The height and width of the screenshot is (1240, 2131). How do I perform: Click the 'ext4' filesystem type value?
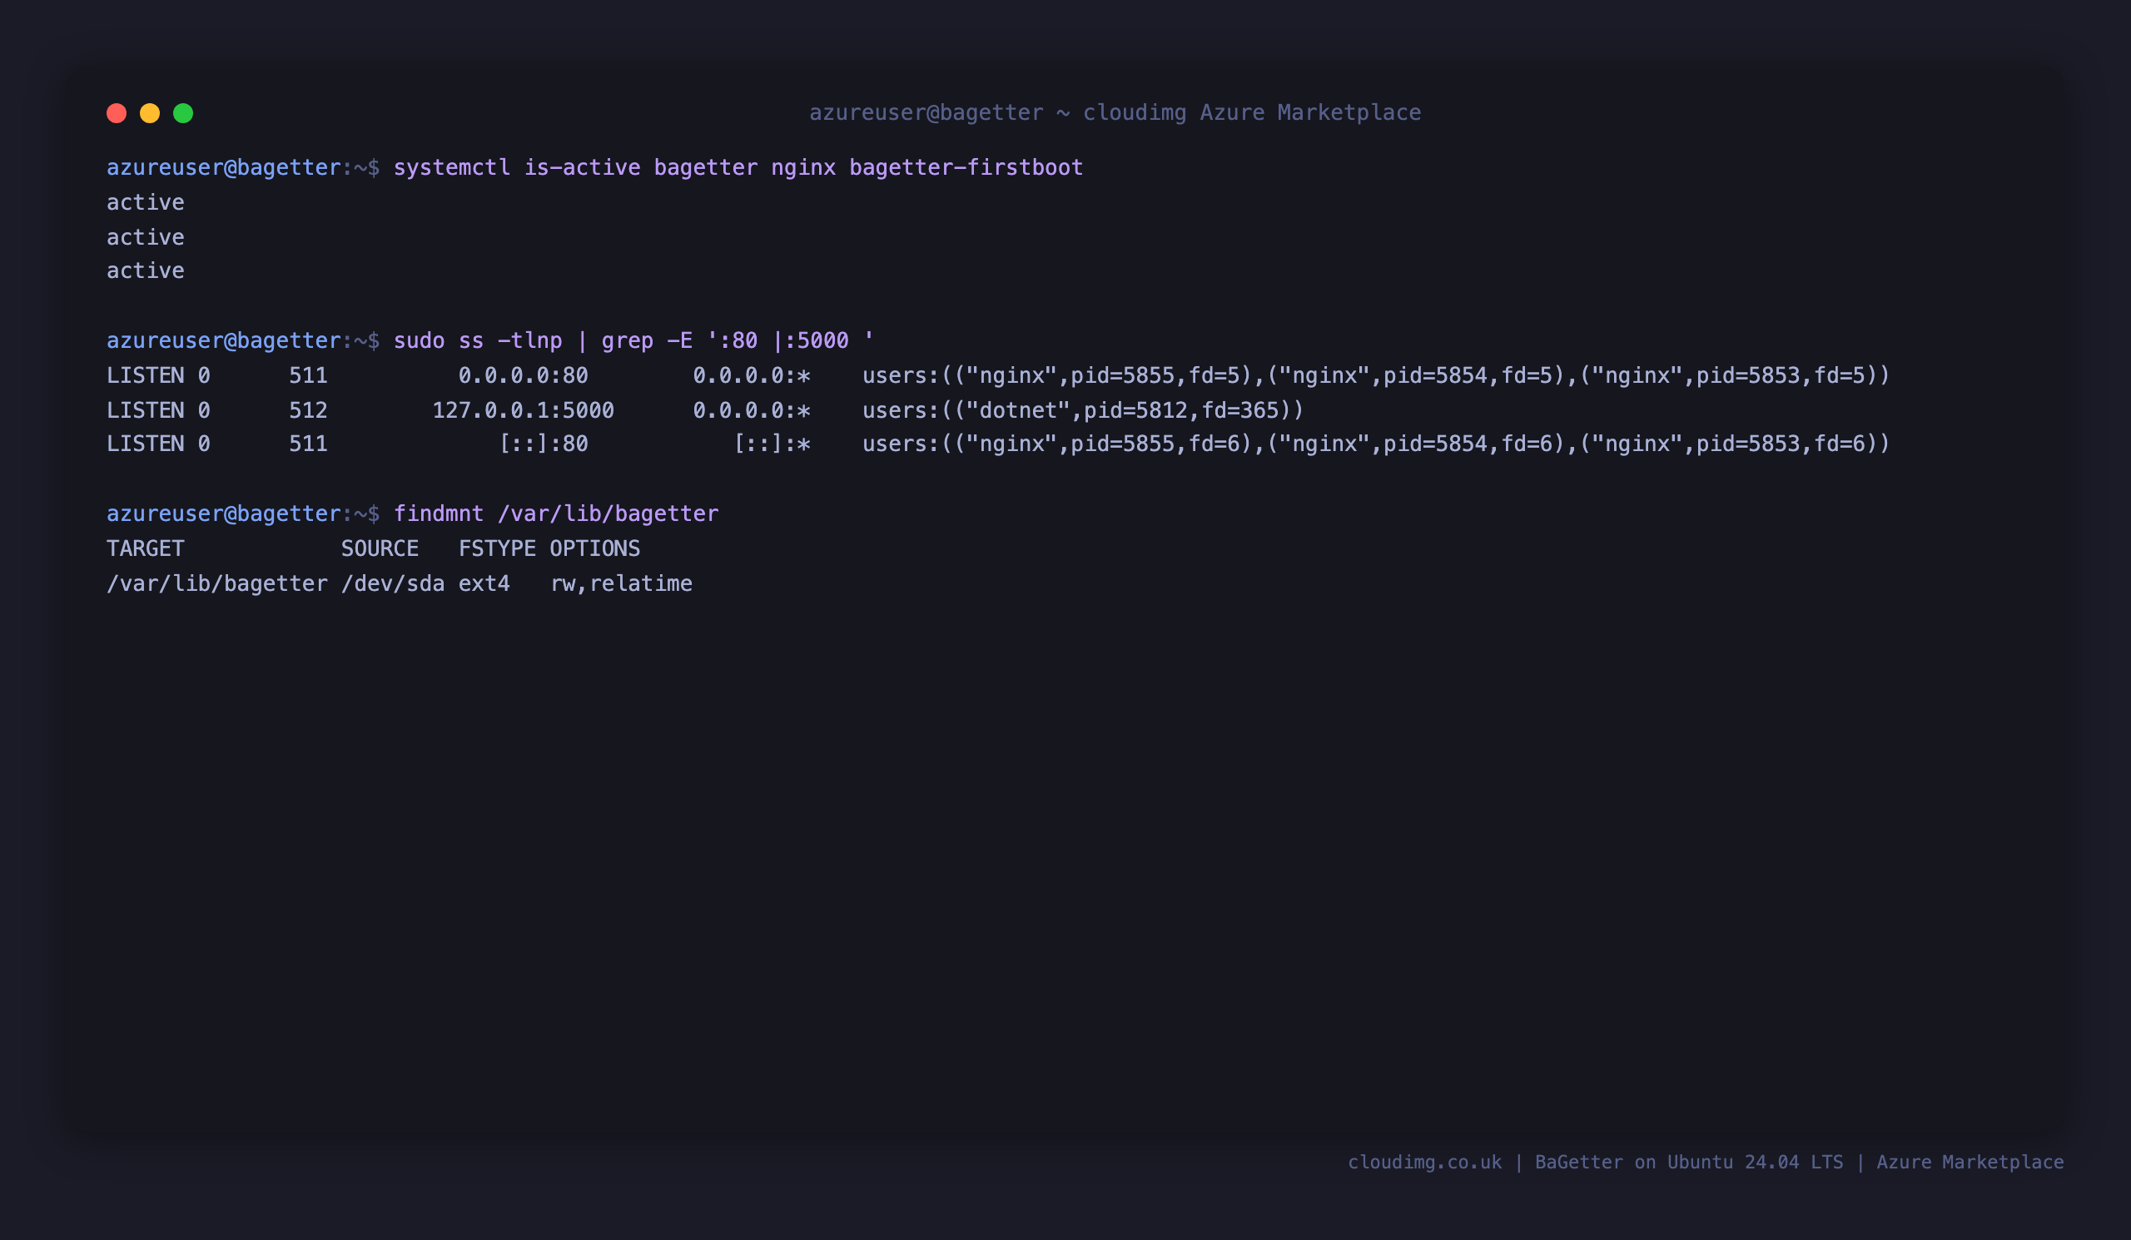[484, 584]
